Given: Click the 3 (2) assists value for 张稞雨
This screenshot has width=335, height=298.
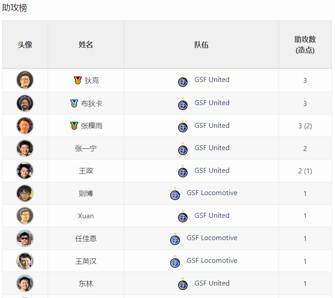Looking at the screenshot, I should (305, 126).
